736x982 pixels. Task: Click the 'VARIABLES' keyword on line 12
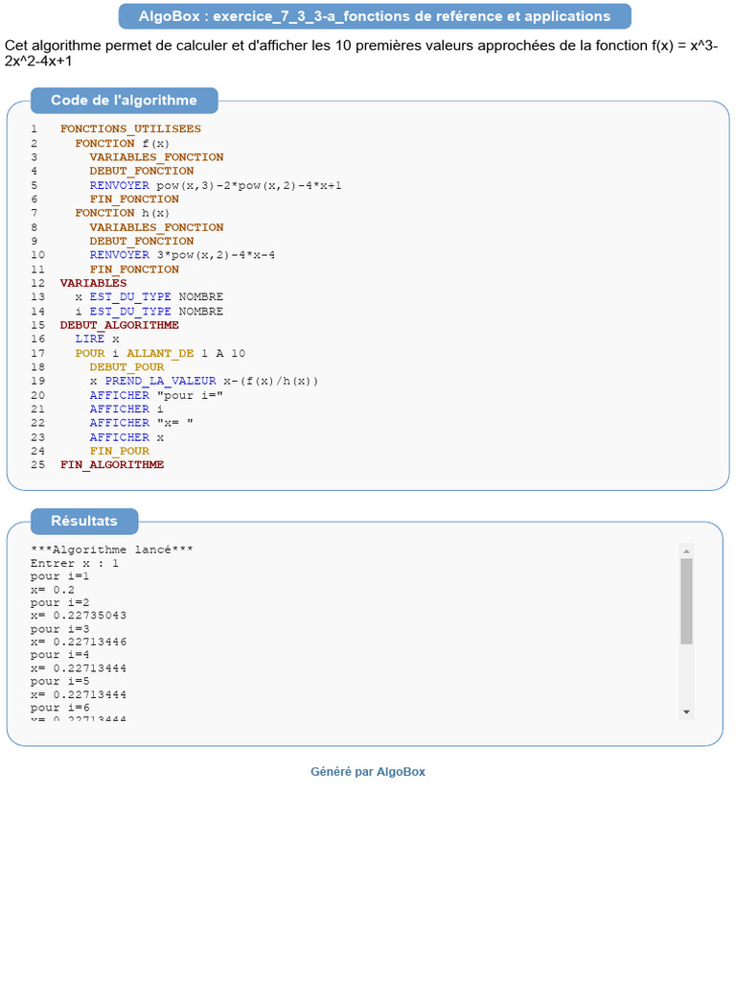point(93,283)
